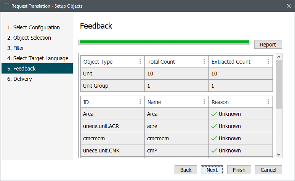Open Name column options menu
Image resolution: width=295 pixels, height=181 pixels.
click(204, 102)
